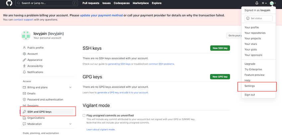
Task: Click the New SSH key button
Action: (220, 48)
